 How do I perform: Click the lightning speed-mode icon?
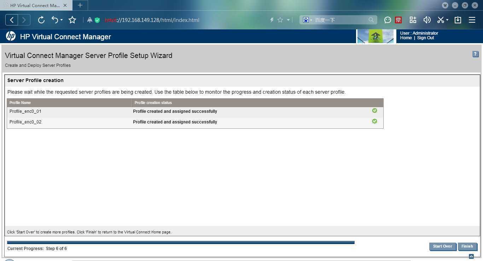point(272,20)
